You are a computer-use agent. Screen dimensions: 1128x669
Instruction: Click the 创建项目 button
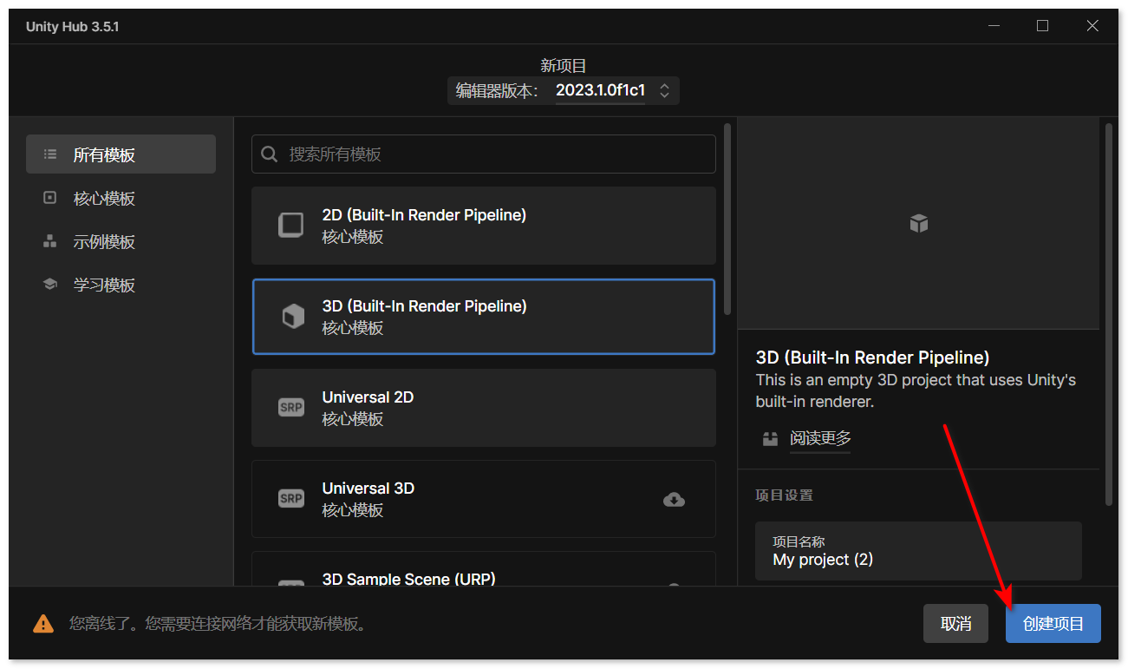[x=1053, y=624]
